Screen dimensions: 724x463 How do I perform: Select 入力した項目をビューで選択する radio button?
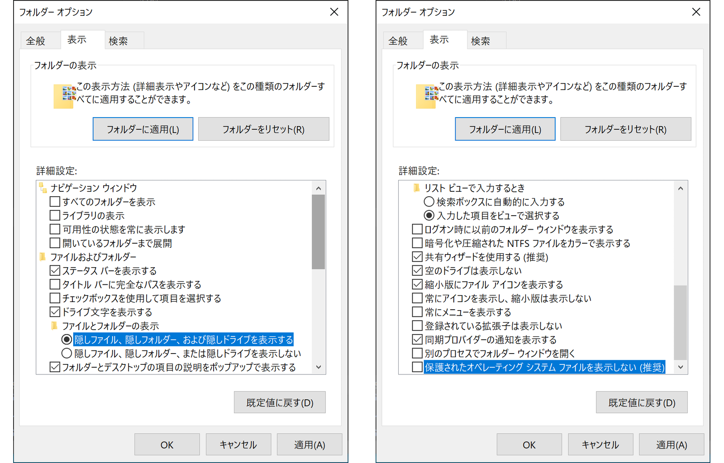tap(429, 215)
